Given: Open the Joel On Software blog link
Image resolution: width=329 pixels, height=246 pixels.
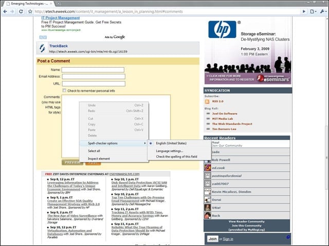Looking at the screenshot, I should 225,114.
